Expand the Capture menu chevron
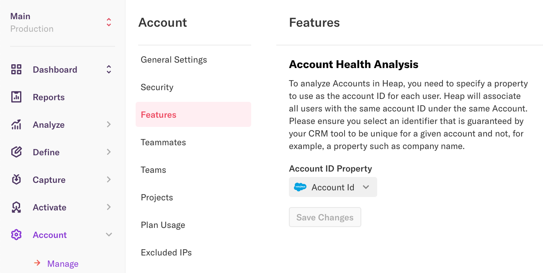543x273 pixels. pos(109,179)
